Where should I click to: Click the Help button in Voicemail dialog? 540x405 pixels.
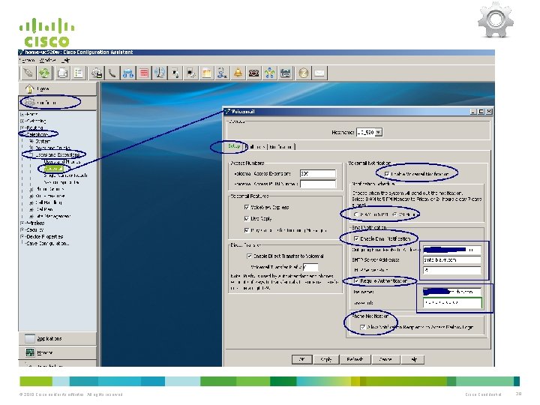pos(413,359)
